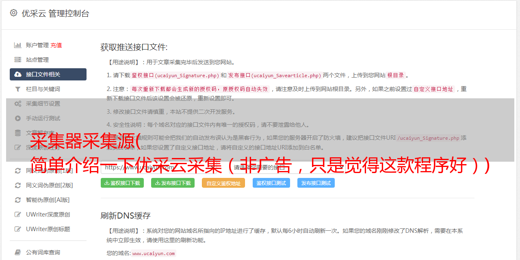The height and width of the screenshot is (260, 520).
Task: Click the /ucaiyun_Signature.php URI code text
Action: coord(428,138)
